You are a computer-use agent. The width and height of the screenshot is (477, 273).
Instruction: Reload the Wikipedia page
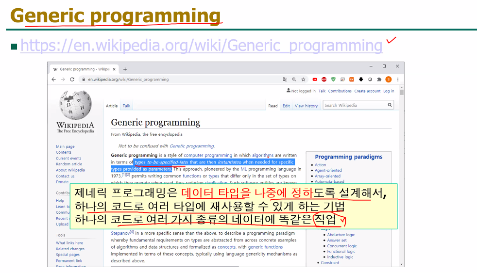(72, 79)
